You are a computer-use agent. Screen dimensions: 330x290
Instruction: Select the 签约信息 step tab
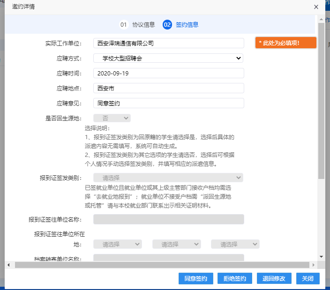pyautogui.click(x=187, y=25)
